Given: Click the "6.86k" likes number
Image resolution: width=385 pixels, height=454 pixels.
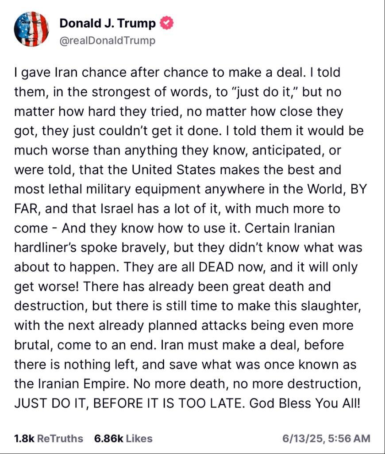Looking at the screenshot, I should pos(109,438).
